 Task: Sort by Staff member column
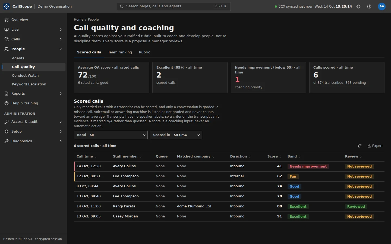pyautogui.click(x=127, y=156)
